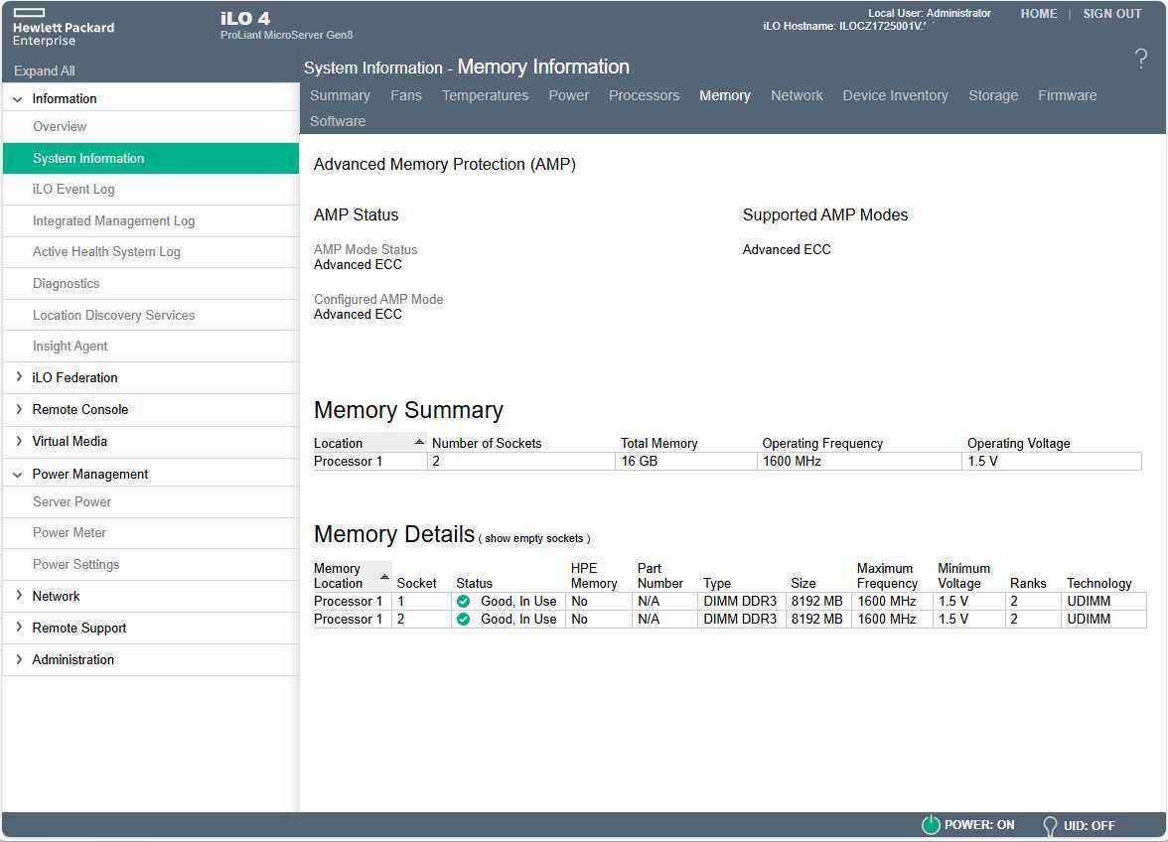This screenshot has width=1168, height=842.
Task: Sort Memory Details by Technology column
Action: point(1098,583)
